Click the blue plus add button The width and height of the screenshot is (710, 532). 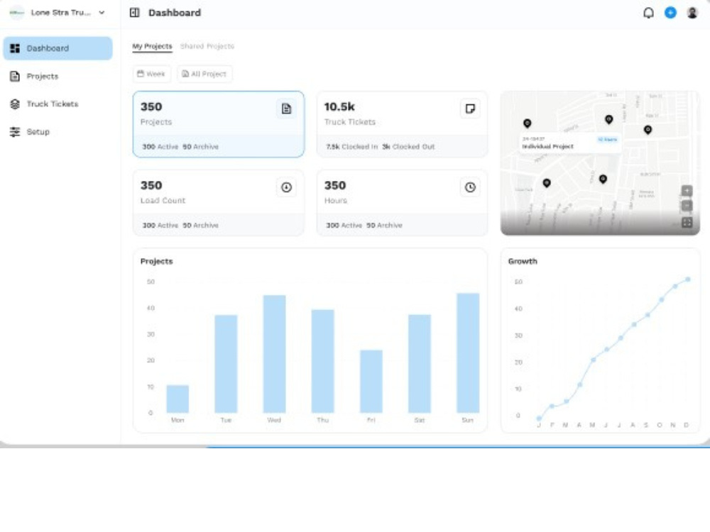pyautogui.click(x=671, y=13)
